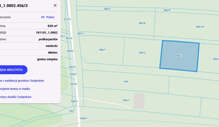The image size is (219, 127).
Task: Close the parcel details panel
Action: (x=55, y=5)
